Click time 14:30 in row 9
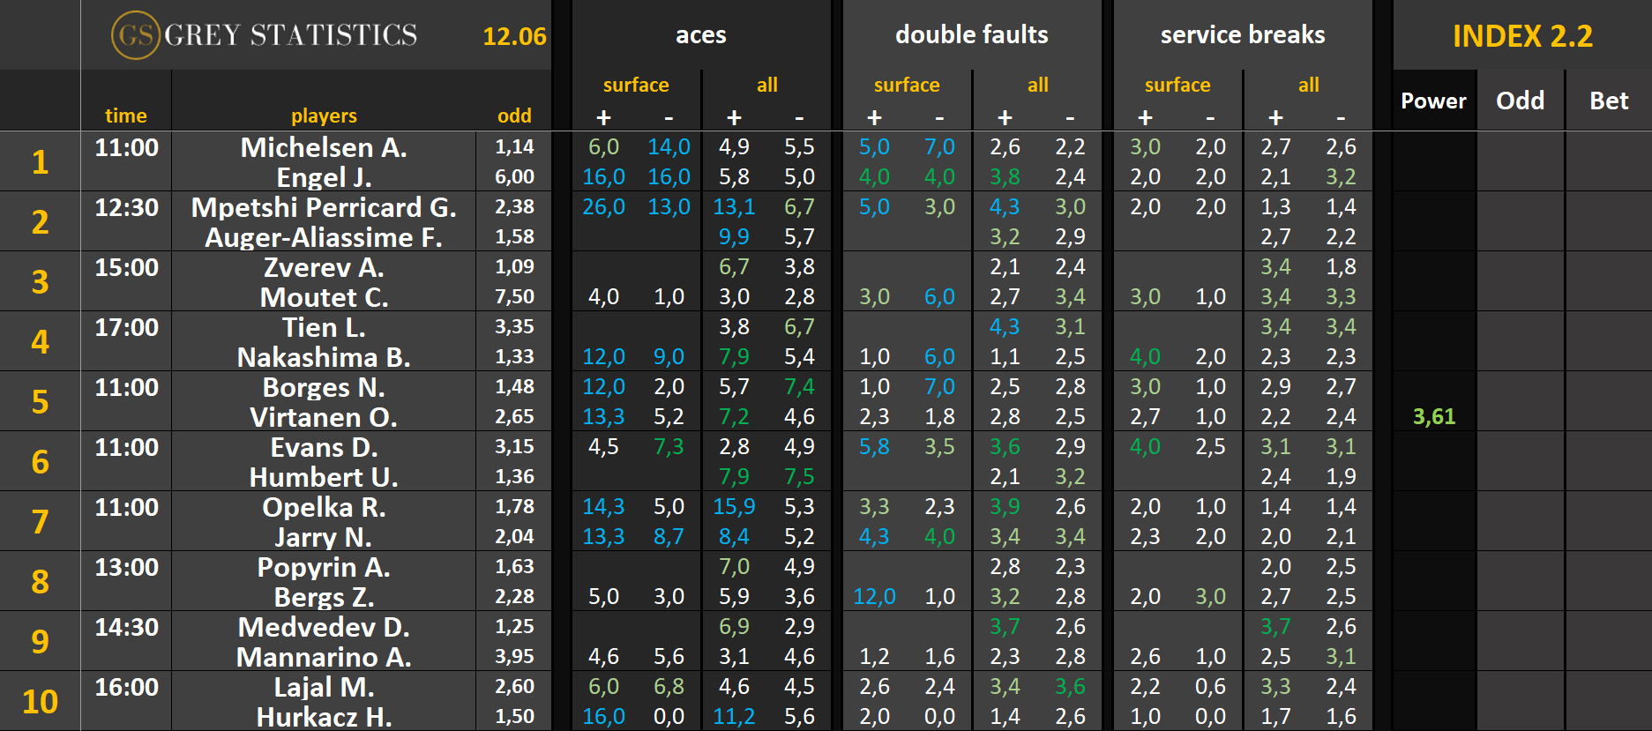The width and height of the screenshot is (1652, 731). click(x=126, y=627)
